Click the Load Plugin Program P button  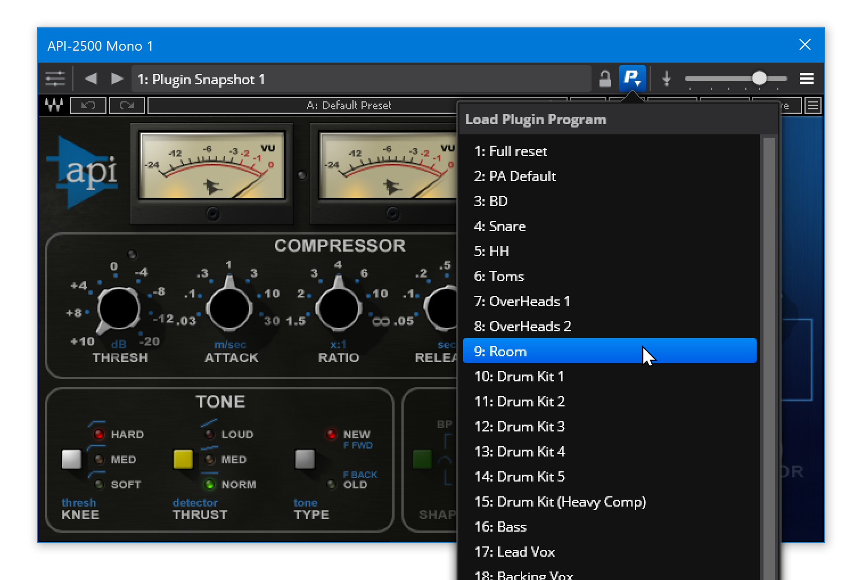[x=633, y=79]
